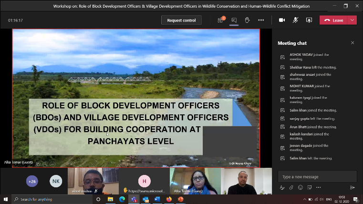Toggle the camera on or off
This screenshot has height=204, width=363.
tap(282, 20)
